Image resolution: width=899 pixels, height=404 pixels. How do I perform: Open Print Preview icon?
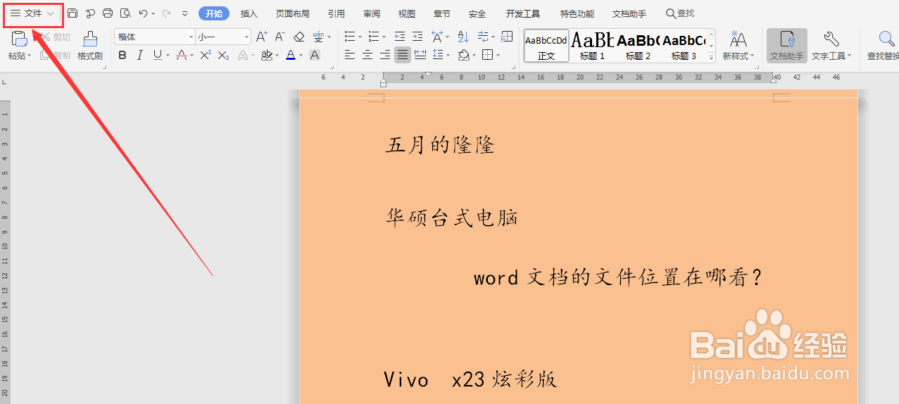coord(125,13)
